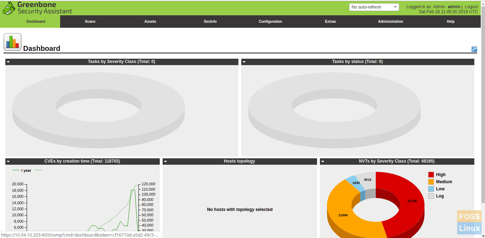Viewport: 485px width, 238px height.
Task: Click the '/ year' line chart legend
Action: 22,170
